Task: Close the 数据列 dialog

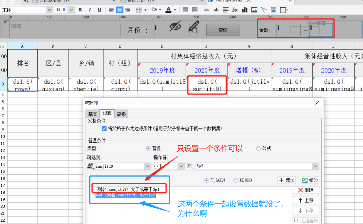Action: click(317, 103)
